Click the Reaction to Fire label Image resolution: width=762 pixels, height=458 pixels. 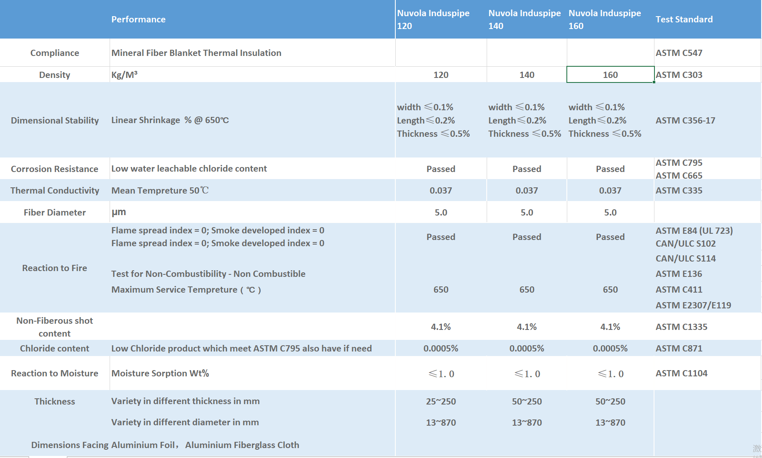pos(55,268)
